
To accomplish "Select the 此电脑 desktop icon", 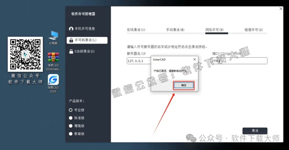I will click(x=53, y=38).
